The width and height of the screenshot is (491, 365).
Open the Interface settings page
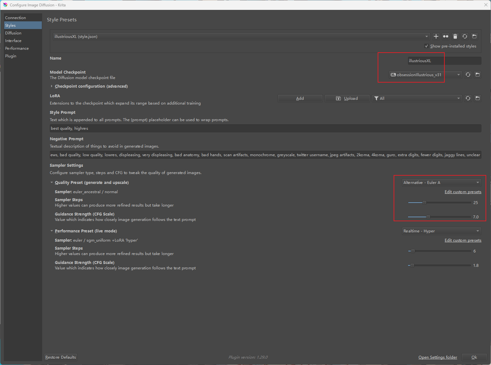pos(23,40)
